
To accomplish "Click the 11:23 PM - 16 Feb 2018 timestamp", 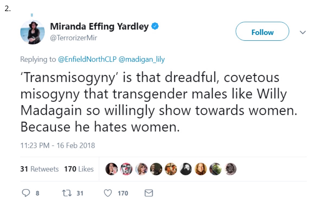I will click(x=58, y=145).
